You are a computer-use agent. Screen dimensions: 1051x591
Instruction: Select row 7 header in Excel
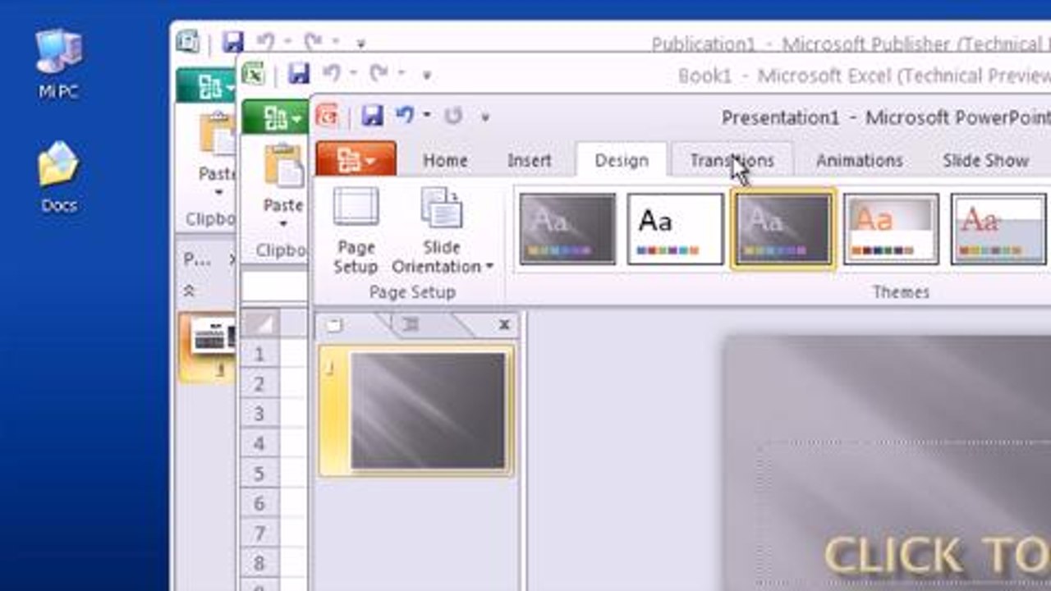coord(259,534)
